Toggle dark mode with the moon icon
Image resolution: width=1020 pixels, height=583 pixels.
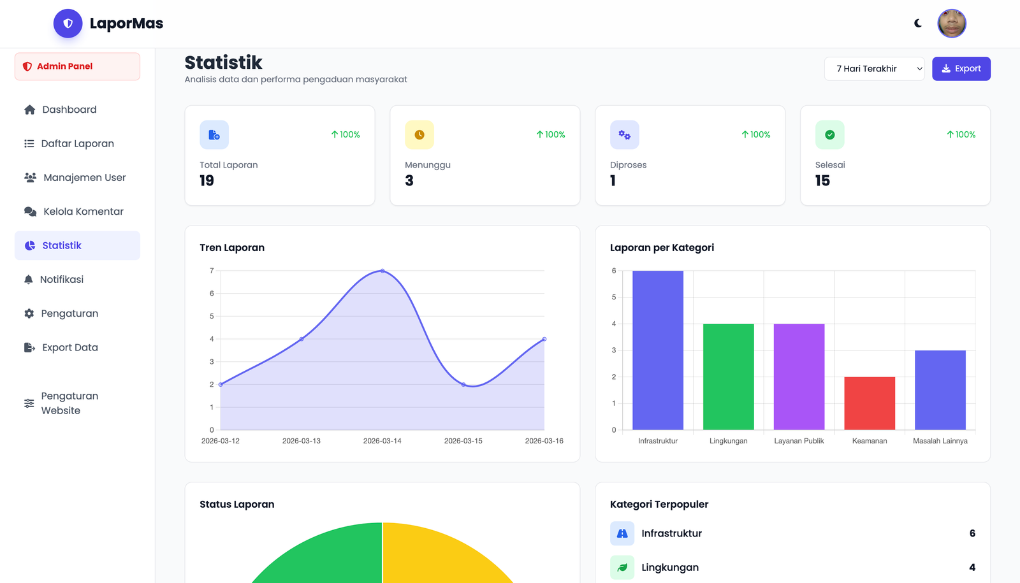pyautogui.click(x=918, y=24)
